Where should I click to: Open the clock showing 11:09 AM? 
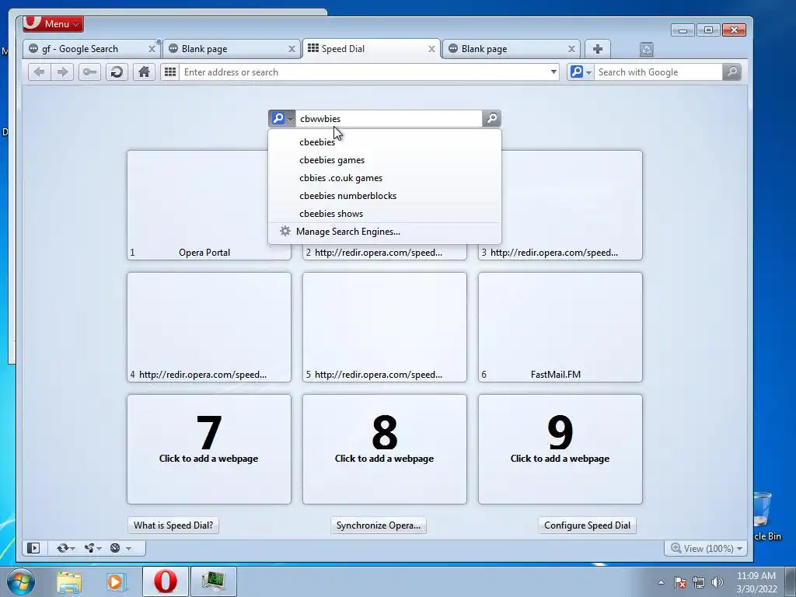pos(756,582)
